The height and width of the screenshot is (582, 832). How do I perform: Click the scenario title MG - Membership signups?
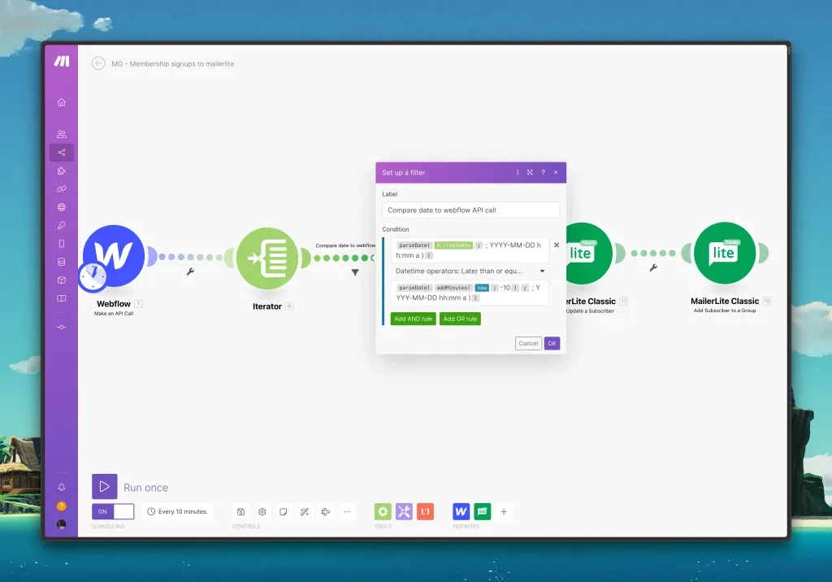(173, 63)
